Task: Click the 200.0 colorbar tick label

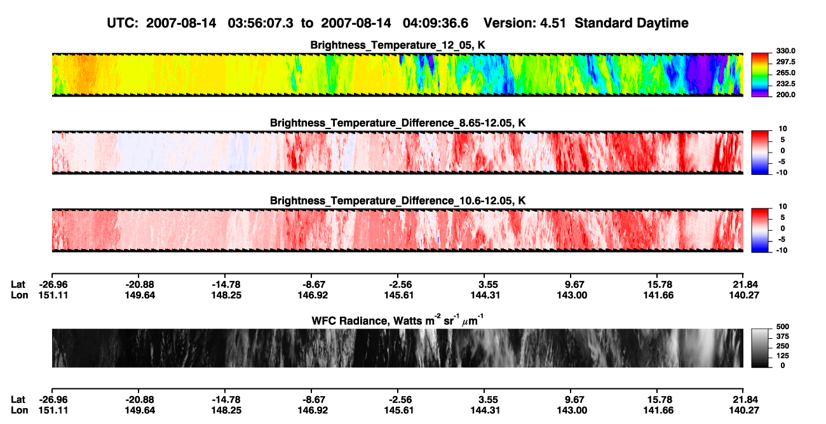Action: point(785,94)
